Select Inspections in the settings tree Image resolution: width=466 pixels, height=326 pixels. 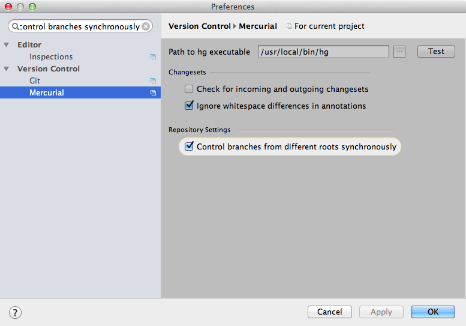pos(51,56)
